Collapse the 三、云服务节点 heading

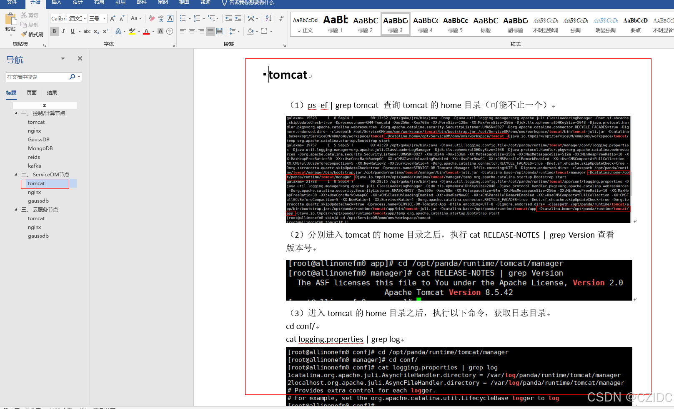[16, 209]
